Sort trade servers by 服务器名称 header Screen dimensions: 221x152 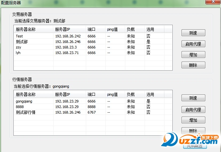coord(34,29)
